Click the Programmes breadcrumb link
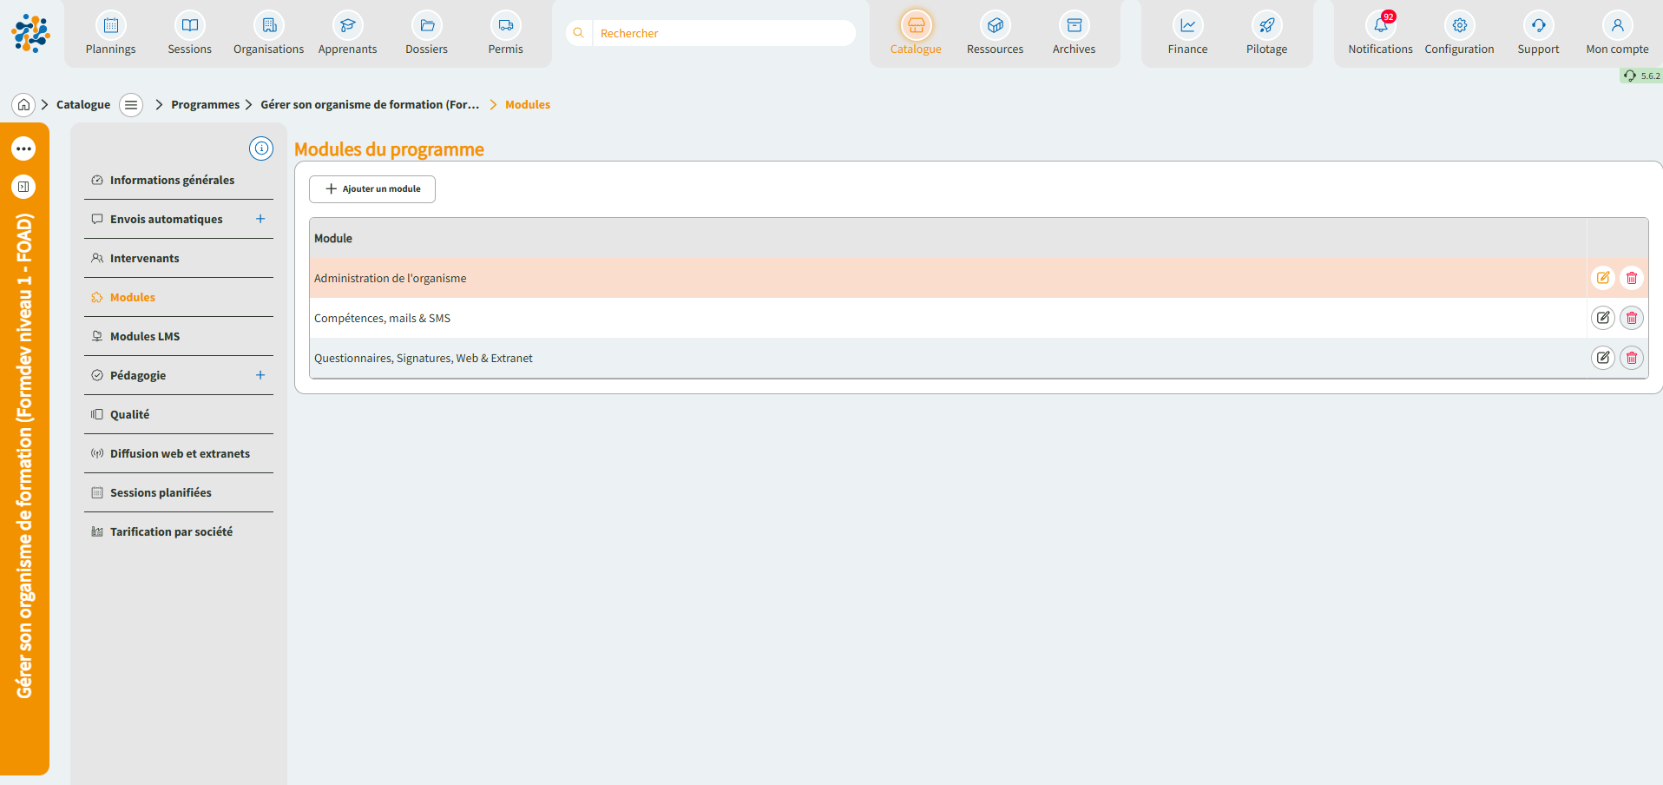1663x785 pixels. [x=205, y=105]
